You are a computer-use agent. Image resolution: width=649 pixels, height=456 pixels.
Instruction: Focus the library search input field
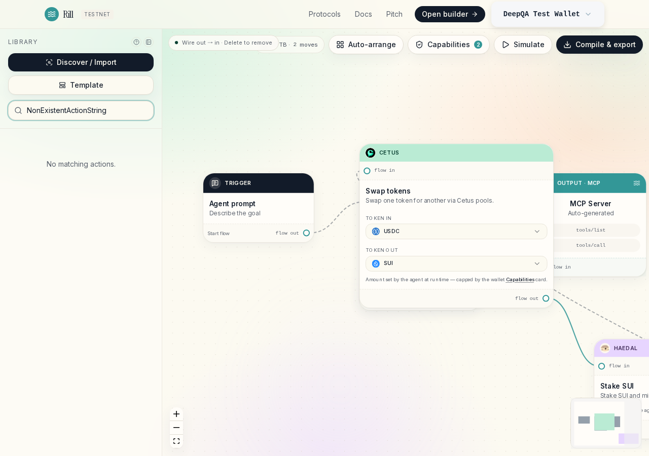(81, 110)
